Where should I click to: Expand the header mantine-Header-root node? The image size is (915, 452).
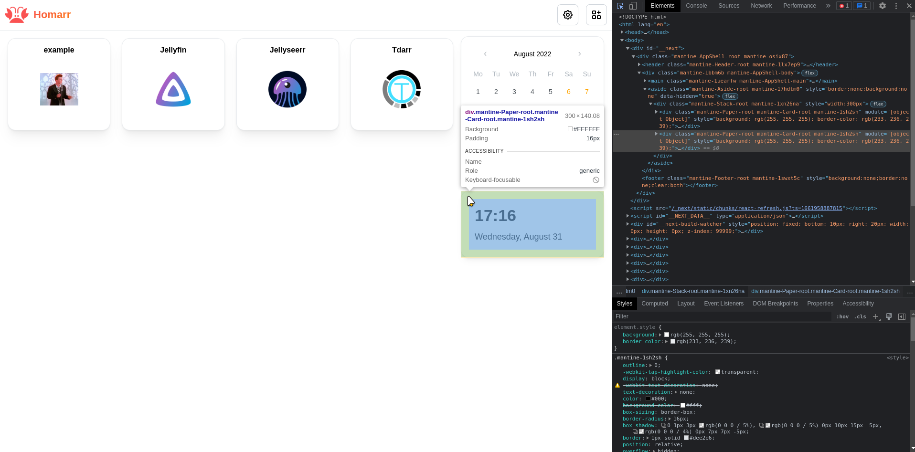639,64
